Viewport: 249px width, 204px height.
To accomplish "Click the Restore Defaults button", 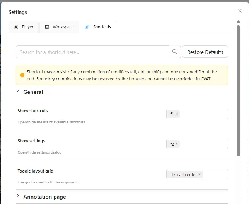I will click(x=205, y=52).
